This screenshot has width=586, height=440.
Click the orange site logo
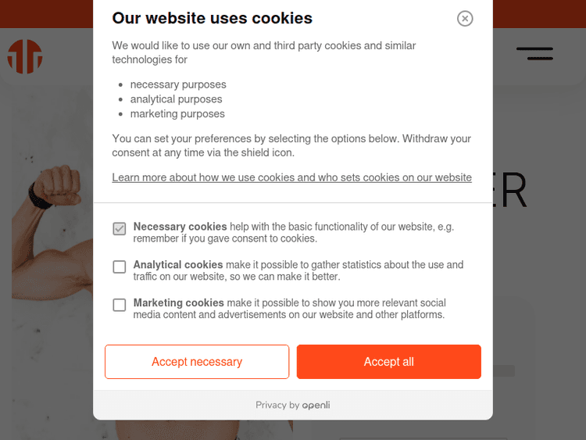coord(25,56)
